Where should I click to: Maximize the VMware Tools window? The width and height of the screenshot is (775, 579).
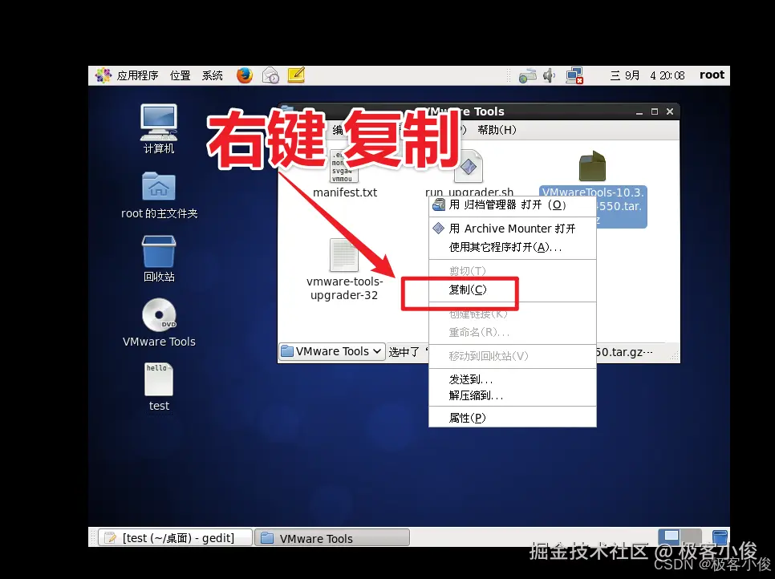tap(655, 112)
